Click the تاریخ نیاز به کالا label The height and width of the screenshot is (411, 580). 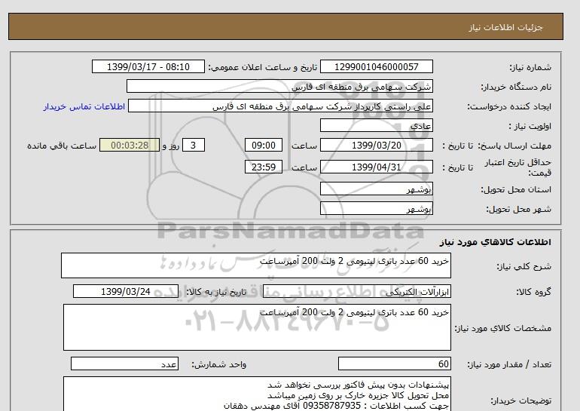coord(215,292)
